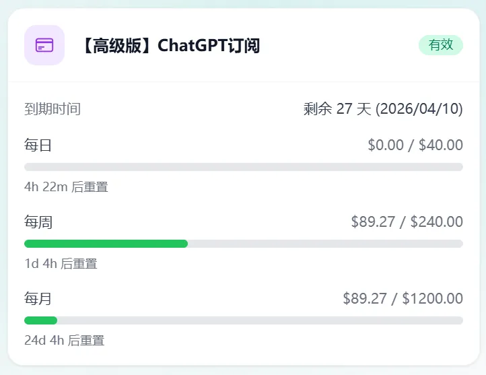Click the 24d 4h 后重置 reset timer
Viewport: 486px width, 375px height.
tap(64, 341)
